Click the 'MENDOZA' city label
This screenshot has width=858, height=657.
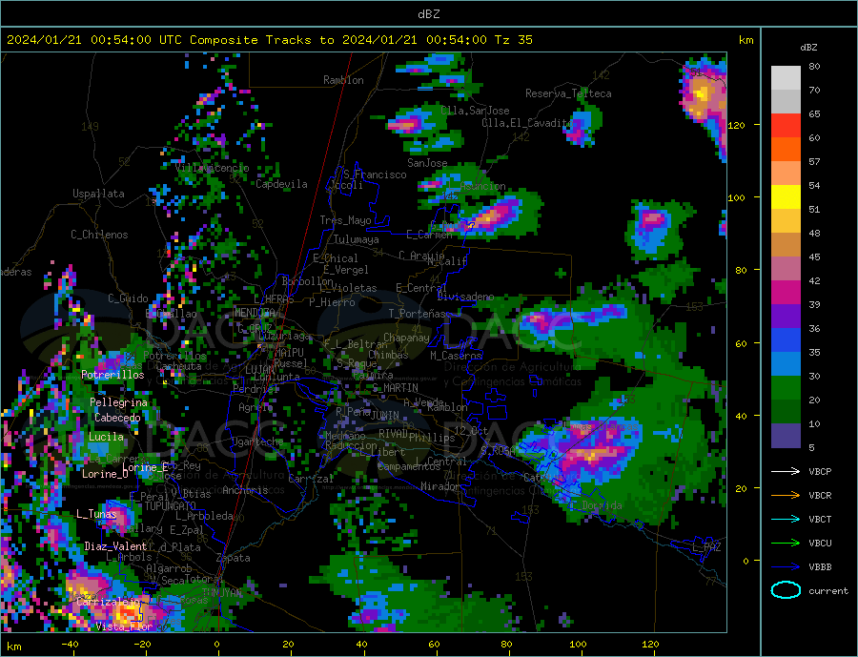[x=255, y=312]
